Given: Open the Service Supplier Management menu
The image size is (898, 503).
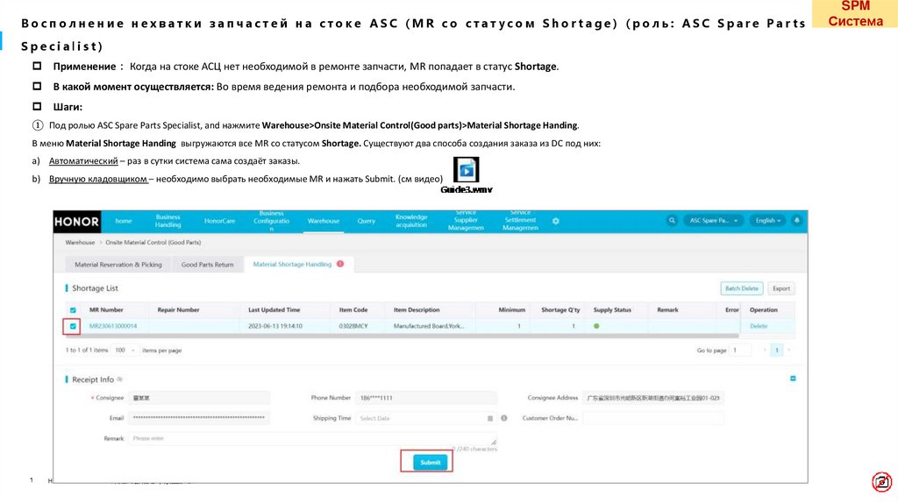Looking at the screenshot, I should pos(466,221).
